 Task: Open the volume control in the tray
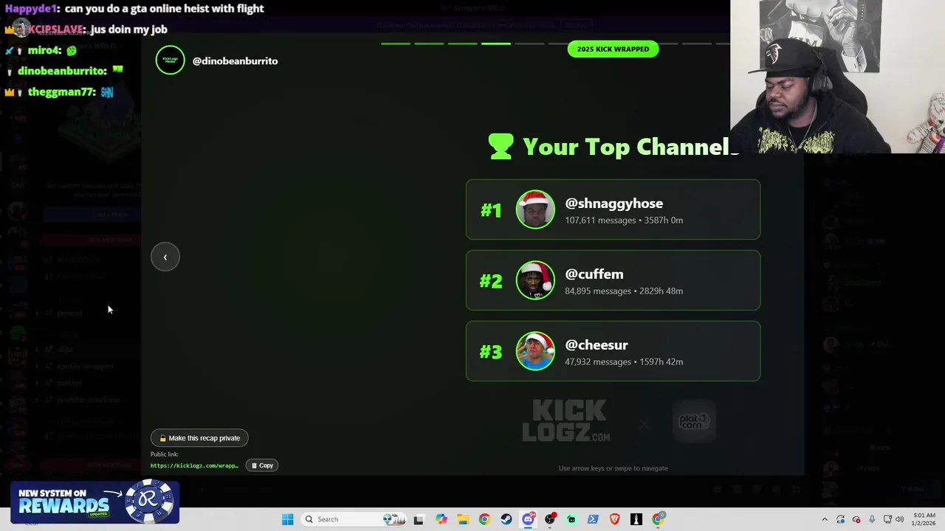click(x=899, y=519)
